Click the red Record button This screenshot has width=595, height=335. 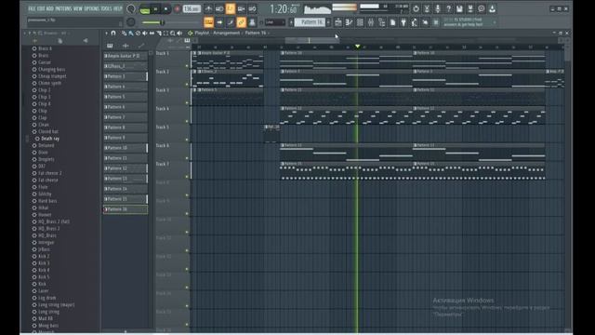[x=178, y=8]
